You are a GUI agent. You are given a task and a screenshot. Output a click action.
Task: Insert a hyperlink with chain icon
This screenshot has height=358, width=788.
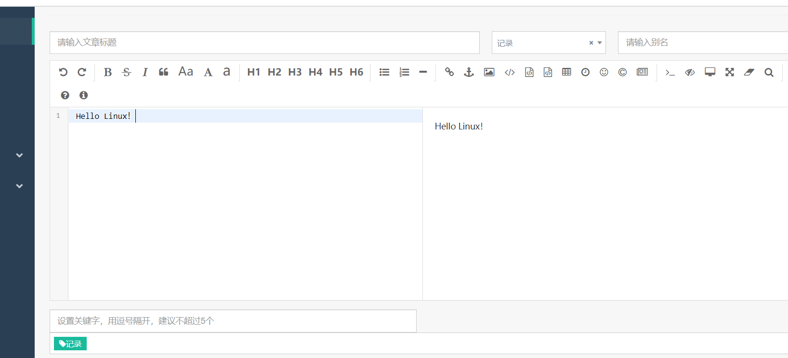(449, 72)
